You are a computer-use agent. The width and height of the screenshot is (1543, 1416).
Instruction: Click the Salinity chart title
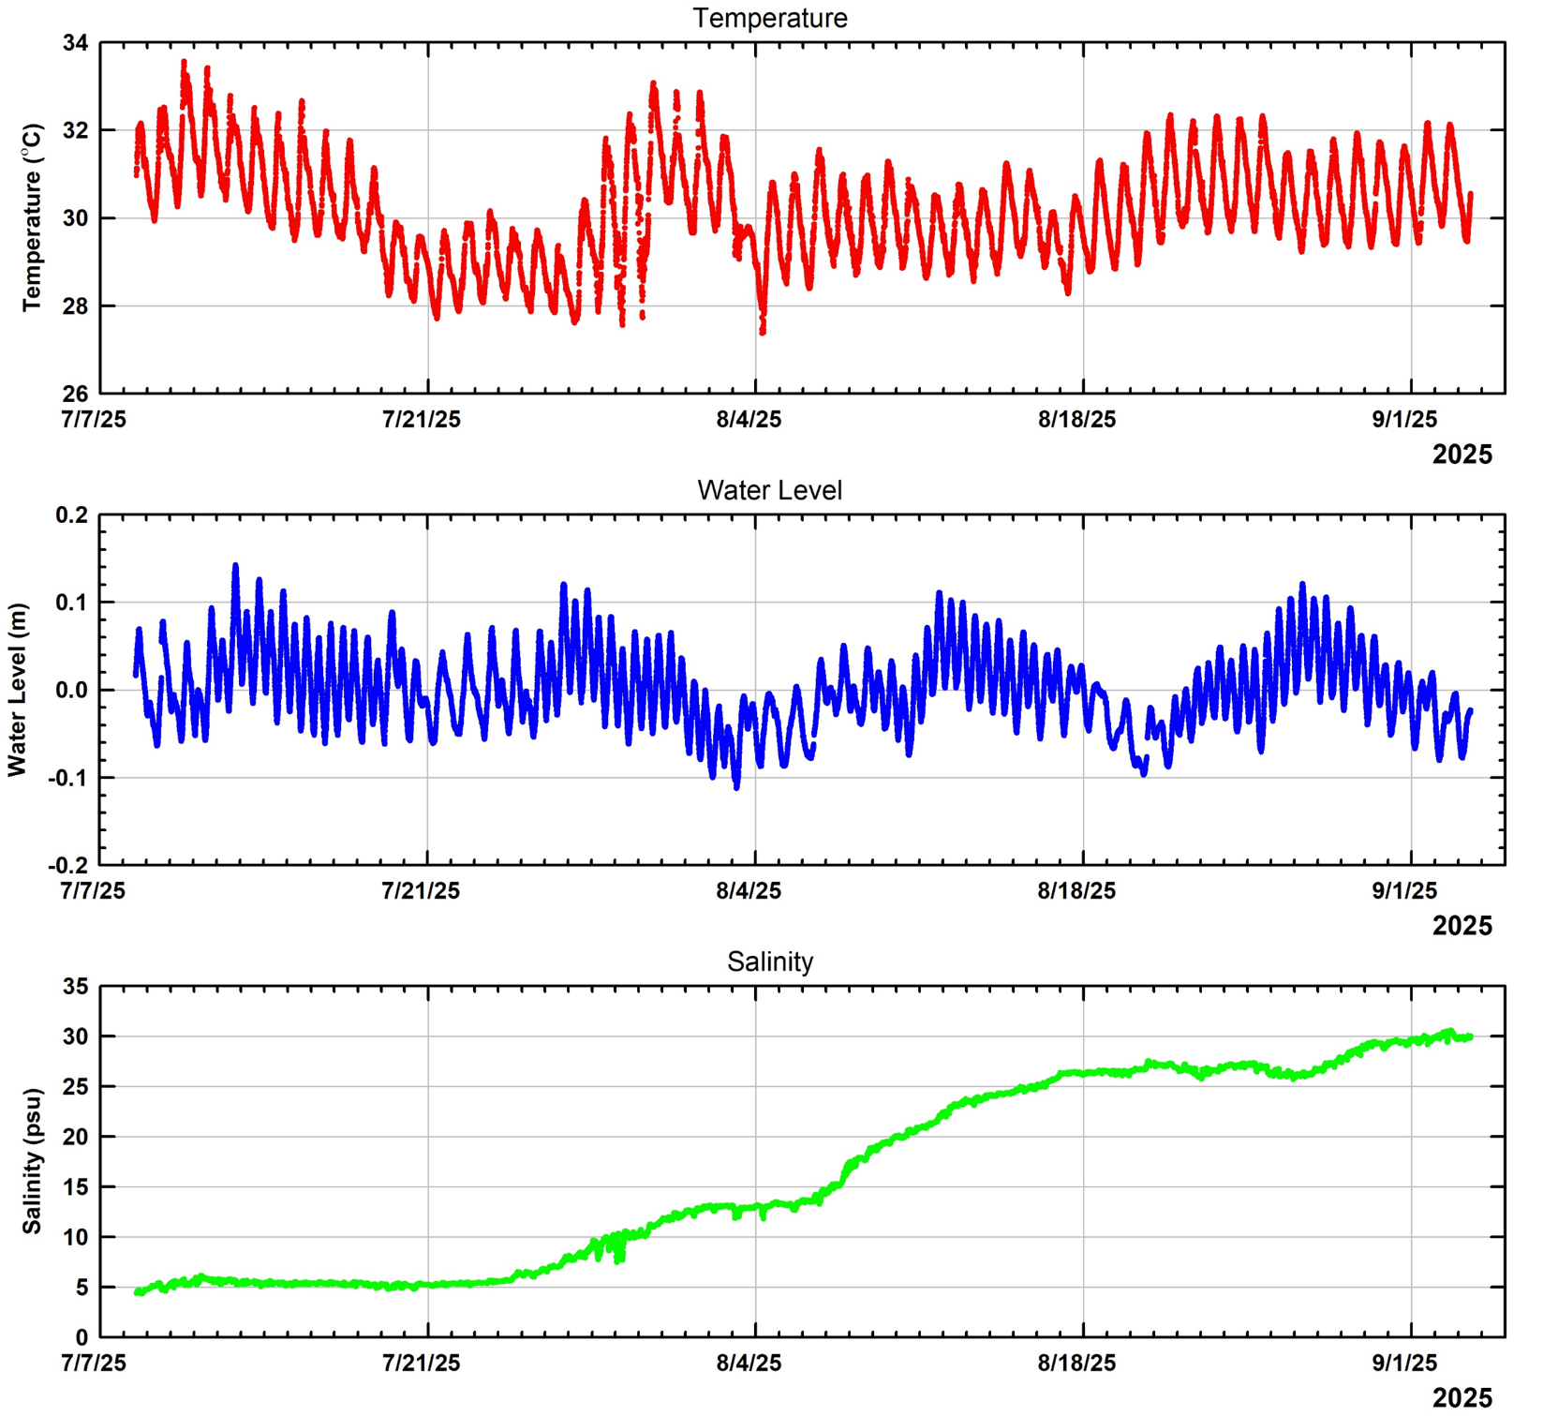[769, 961]
